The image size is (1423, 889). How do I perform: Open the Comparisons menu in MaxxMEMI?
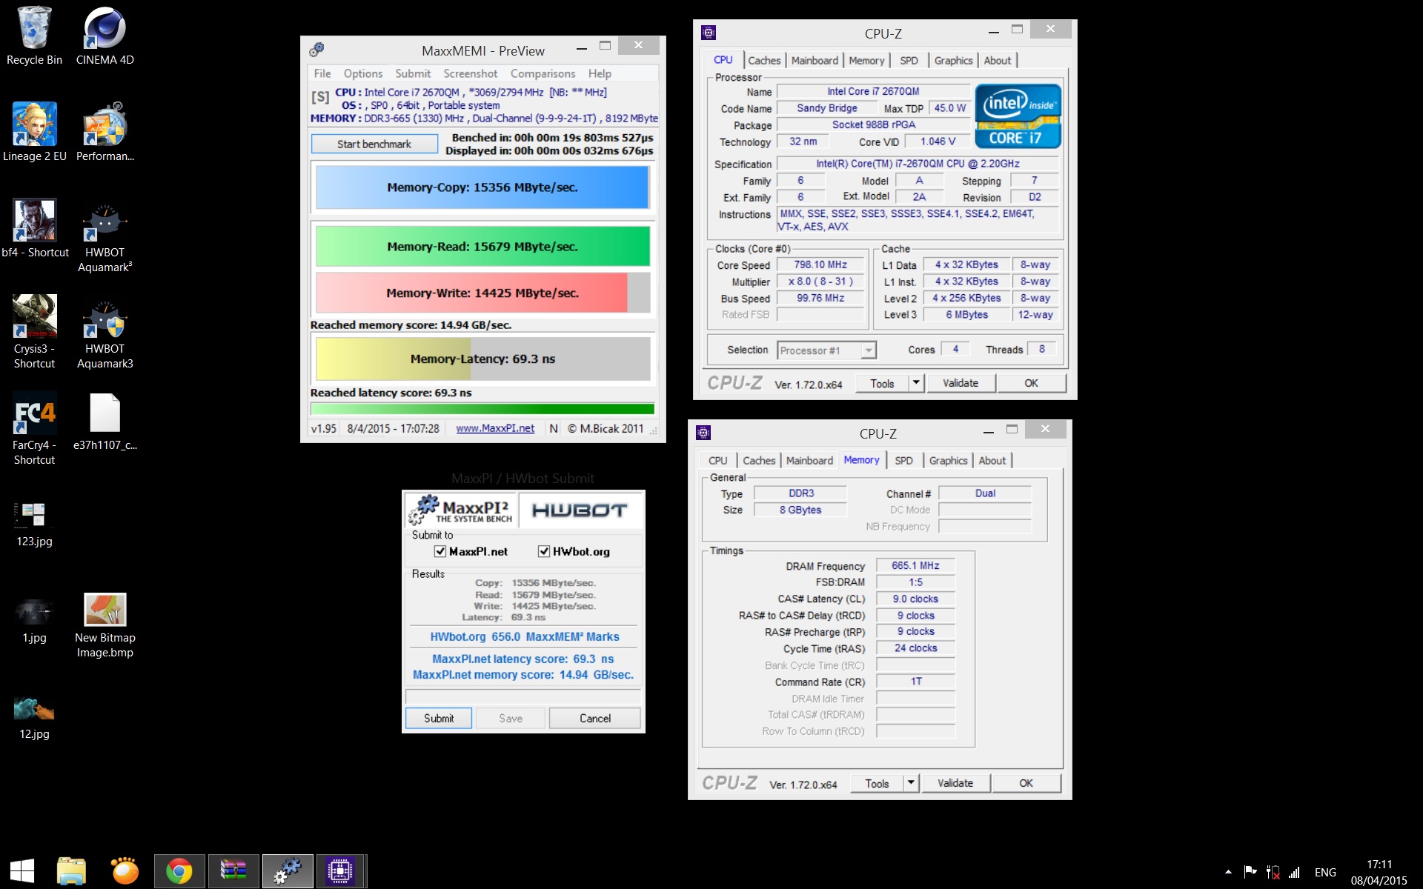click(x=543, y=73)
